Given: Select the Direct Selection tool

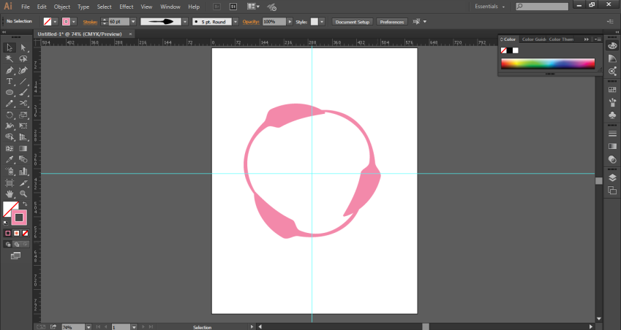Looking at the screenshot, I should (23, 48).
